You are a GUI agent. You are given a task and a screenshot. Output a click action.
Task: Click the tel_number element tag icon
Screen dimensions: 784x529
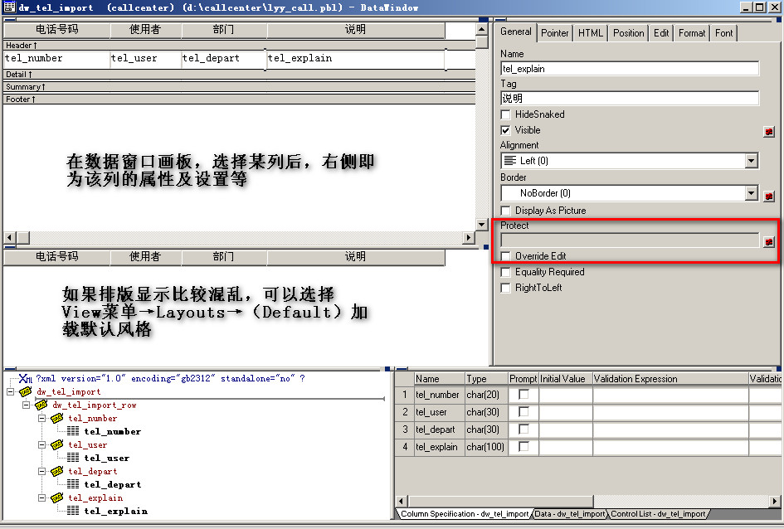[57, 418]
